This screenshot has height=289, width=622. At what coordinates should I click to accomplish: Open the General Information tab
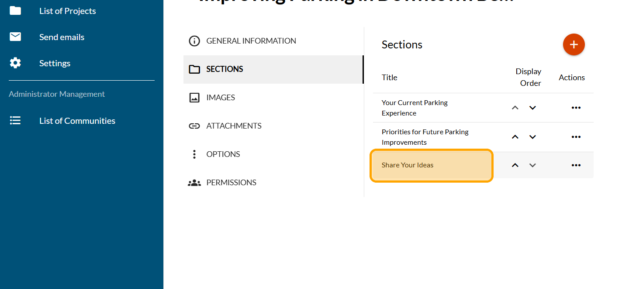pos(251,41)
